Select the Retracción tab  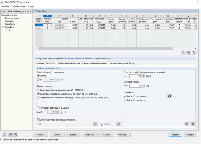(x=51, y=63)
